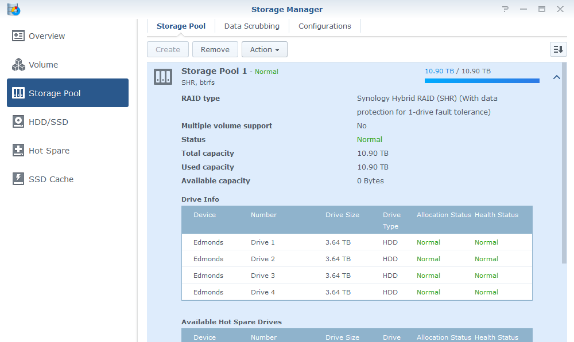Select the Drive 2 row
Viewport: 574px width, 342px height.
pyautogui.click(x=357, y=259)
